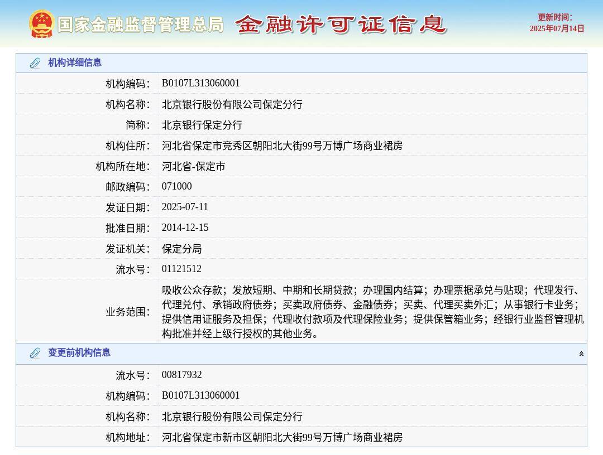Screen dimensions: 603x455
Task: Click the old address containing 新市区朝阳北大街99号
Action: pyautogui.click(x=282, y=437)
